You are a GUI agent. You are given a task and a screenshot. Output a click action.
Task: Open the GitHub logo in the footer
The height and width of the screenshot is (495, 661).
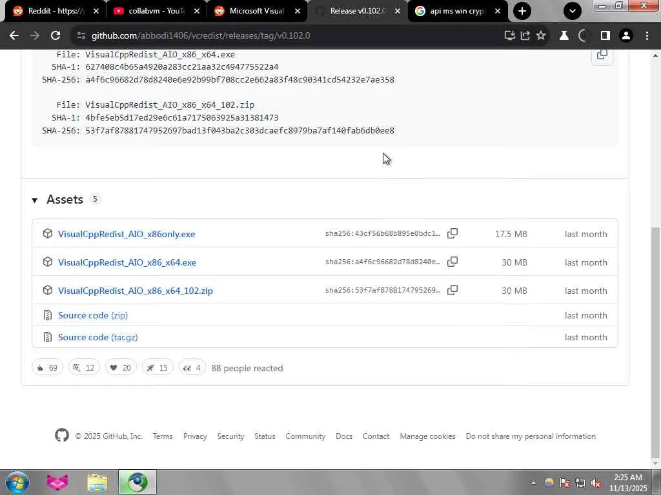click(61, 435)
